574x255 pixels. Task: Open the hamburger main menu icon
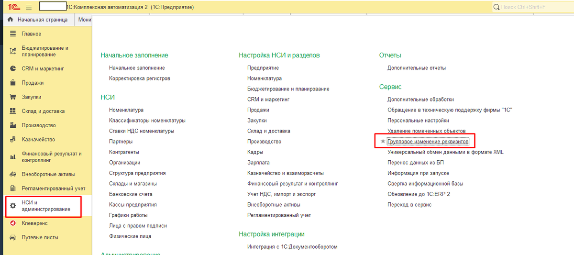[29, 7]
